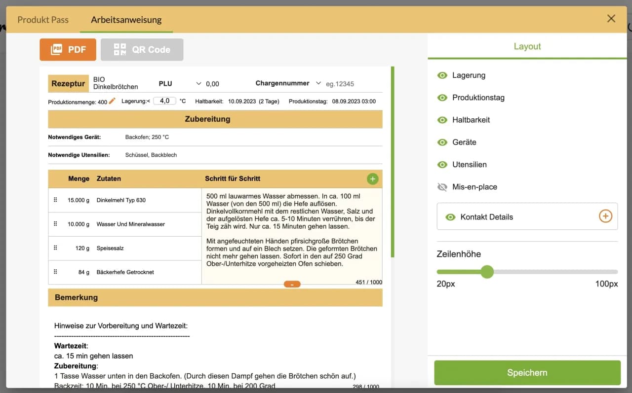Adjust the Zeilenhöhe slider handle
The width and height of the screenshot is (632, 393).
487,272
